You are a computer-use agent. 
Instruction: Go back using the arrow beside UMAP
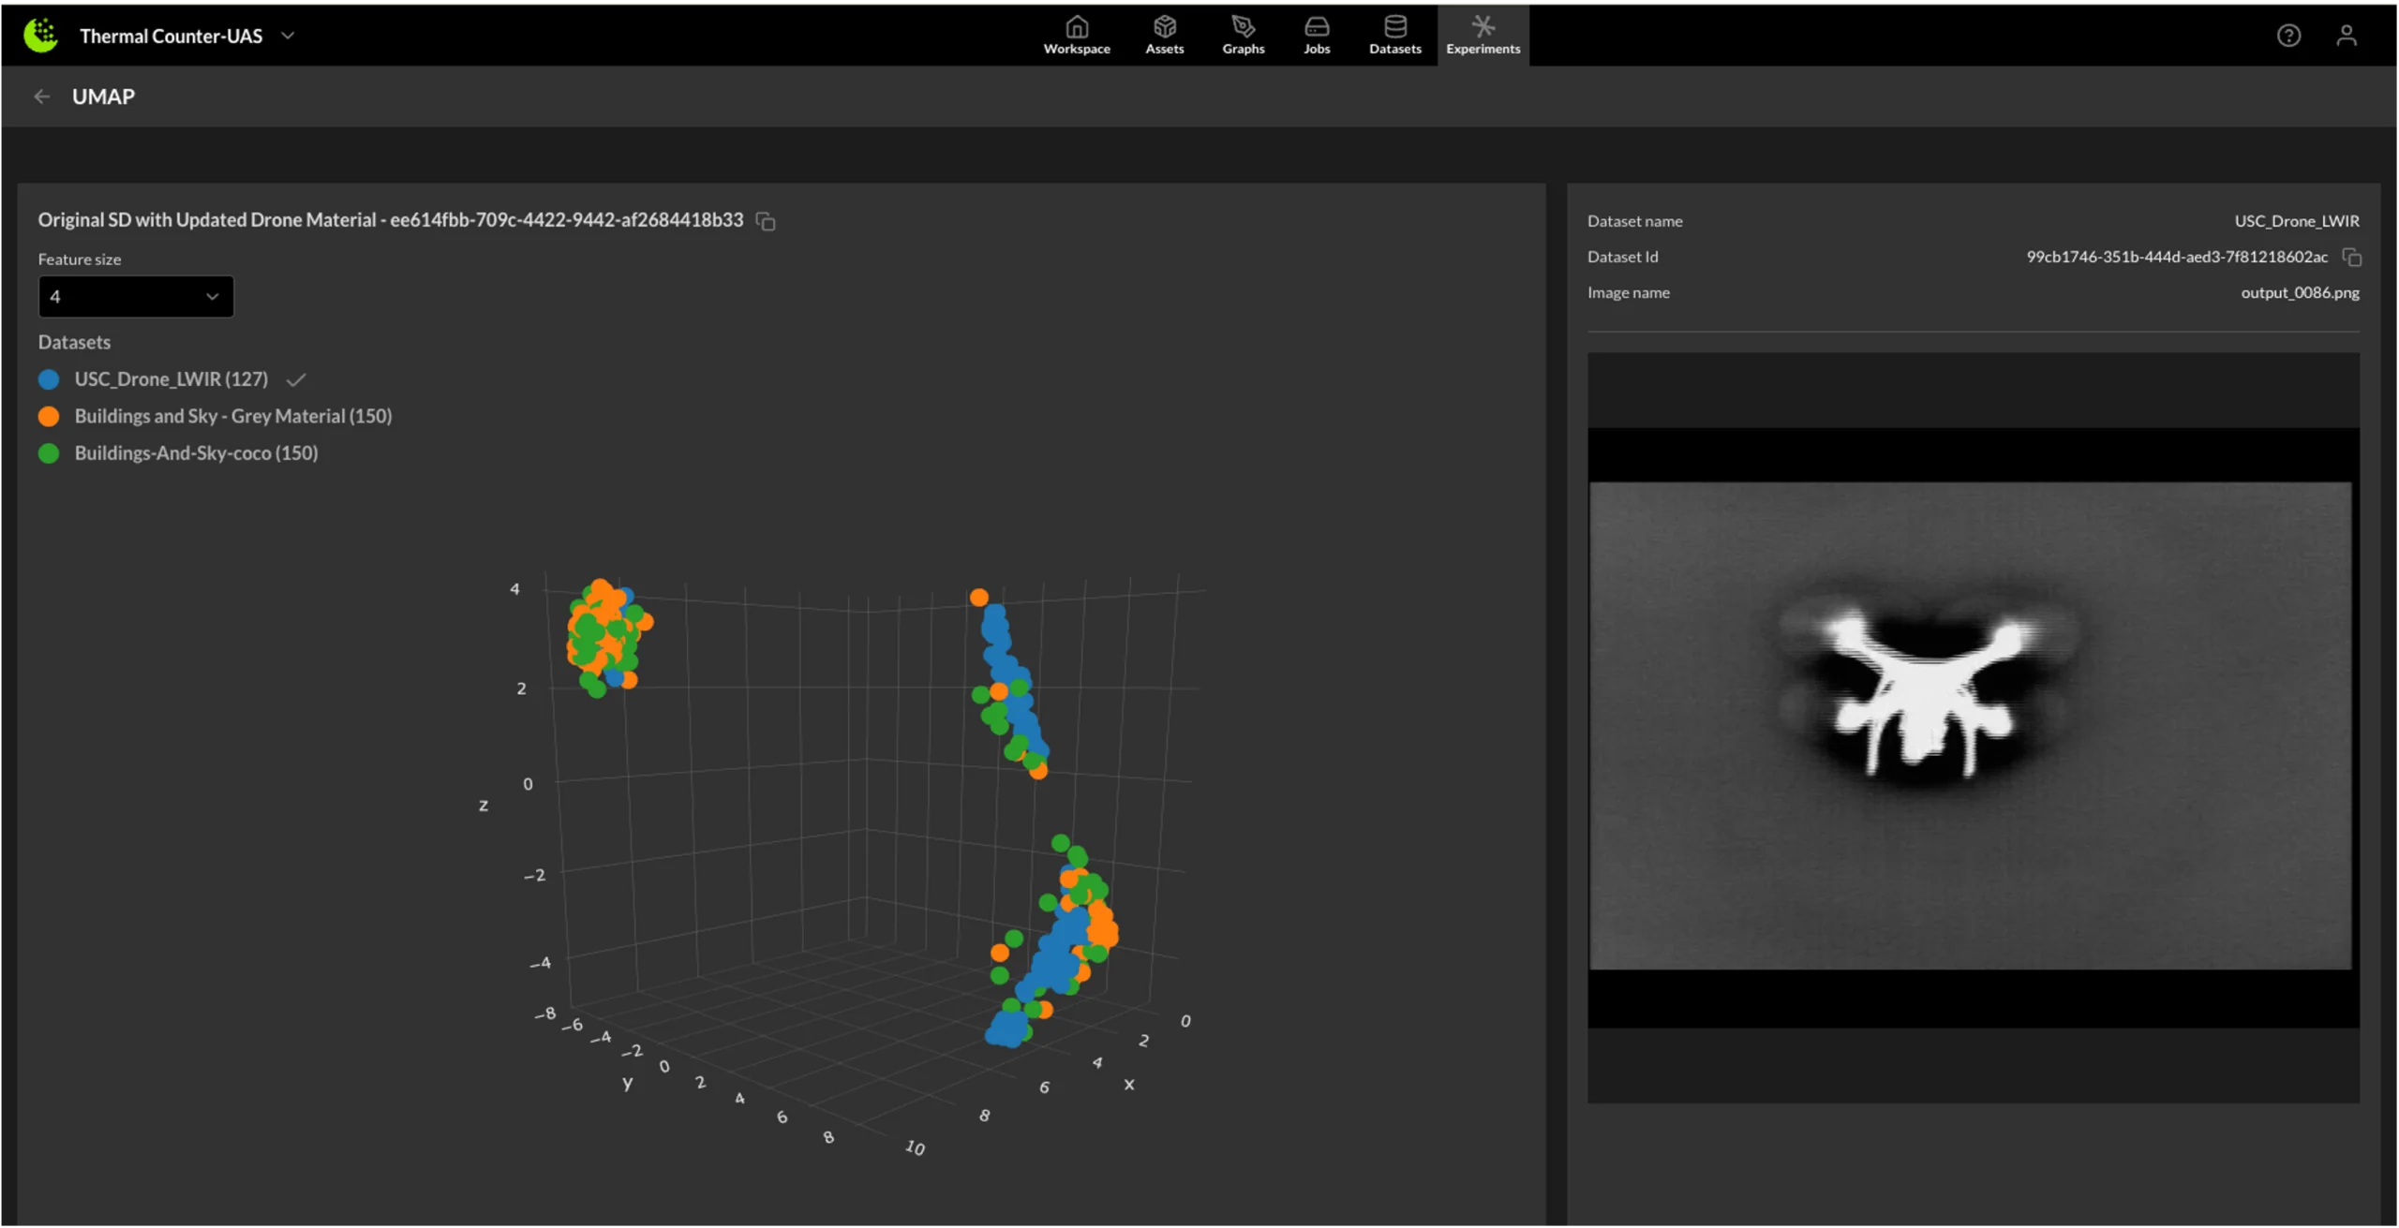(x=41, y=96)
